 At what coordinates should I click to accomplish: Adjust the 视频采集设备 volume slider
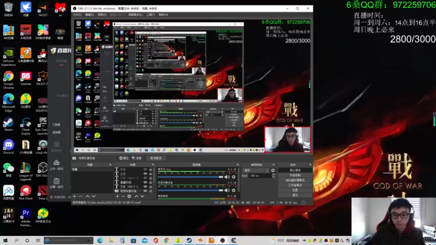click(190, 190)
